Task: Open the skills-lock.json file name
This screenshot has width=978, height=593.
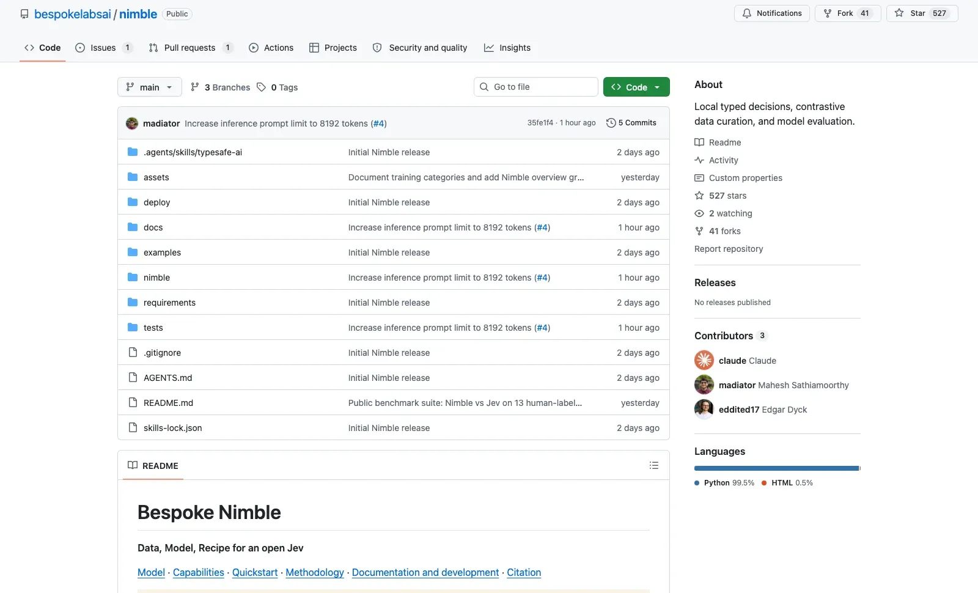Action: 172,428
